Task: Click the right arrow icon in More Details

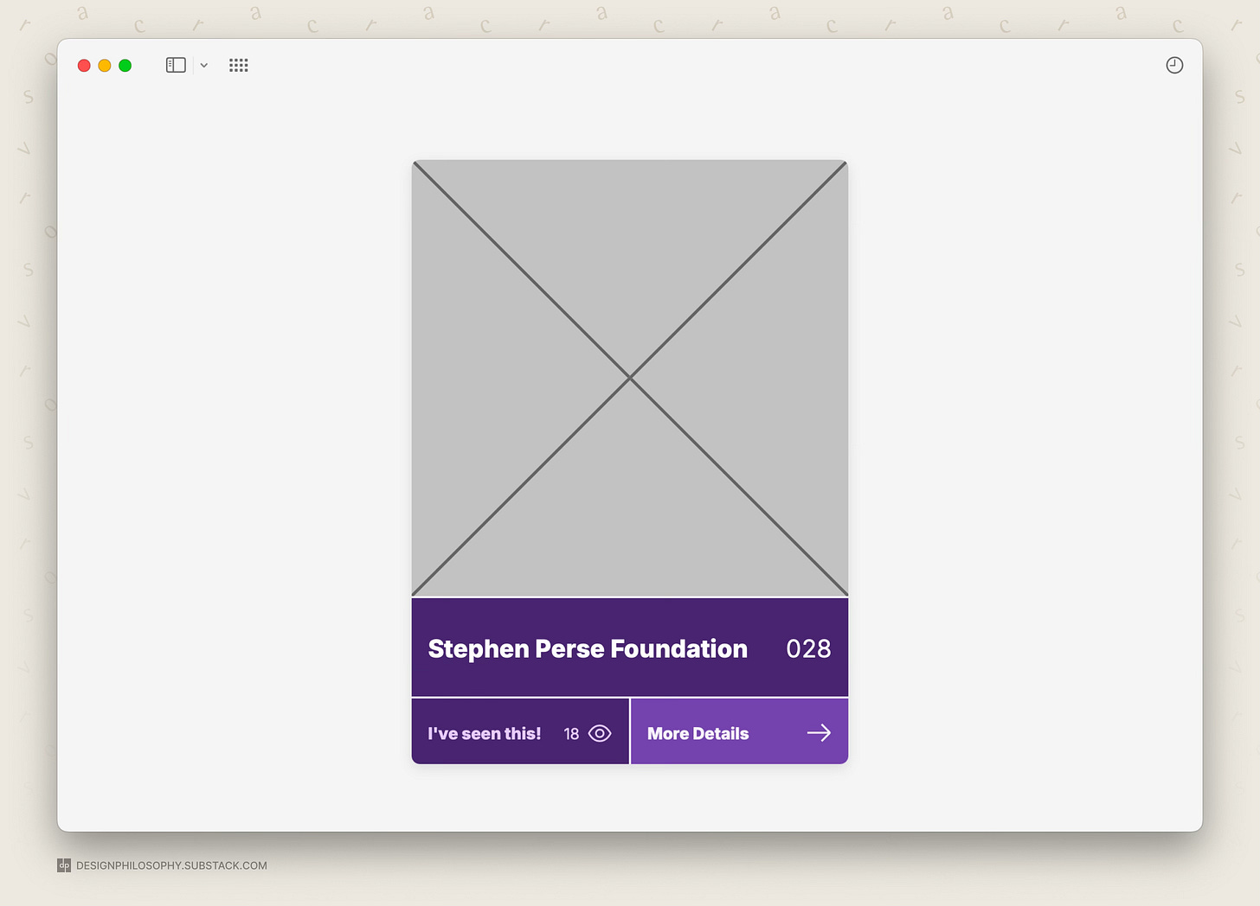Action: pyautogui.click(x=819, y=733)
